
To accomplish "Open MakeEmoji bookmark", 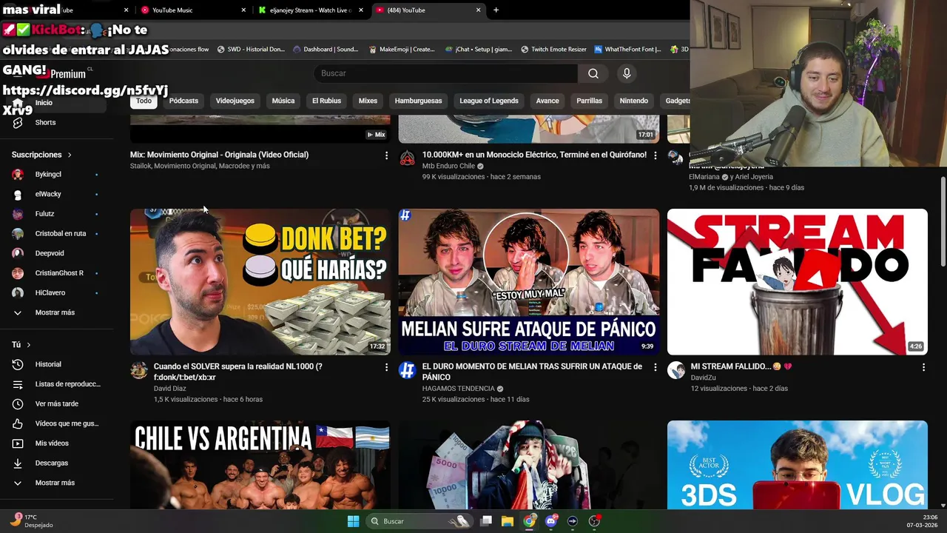I will tap(402, 50).
